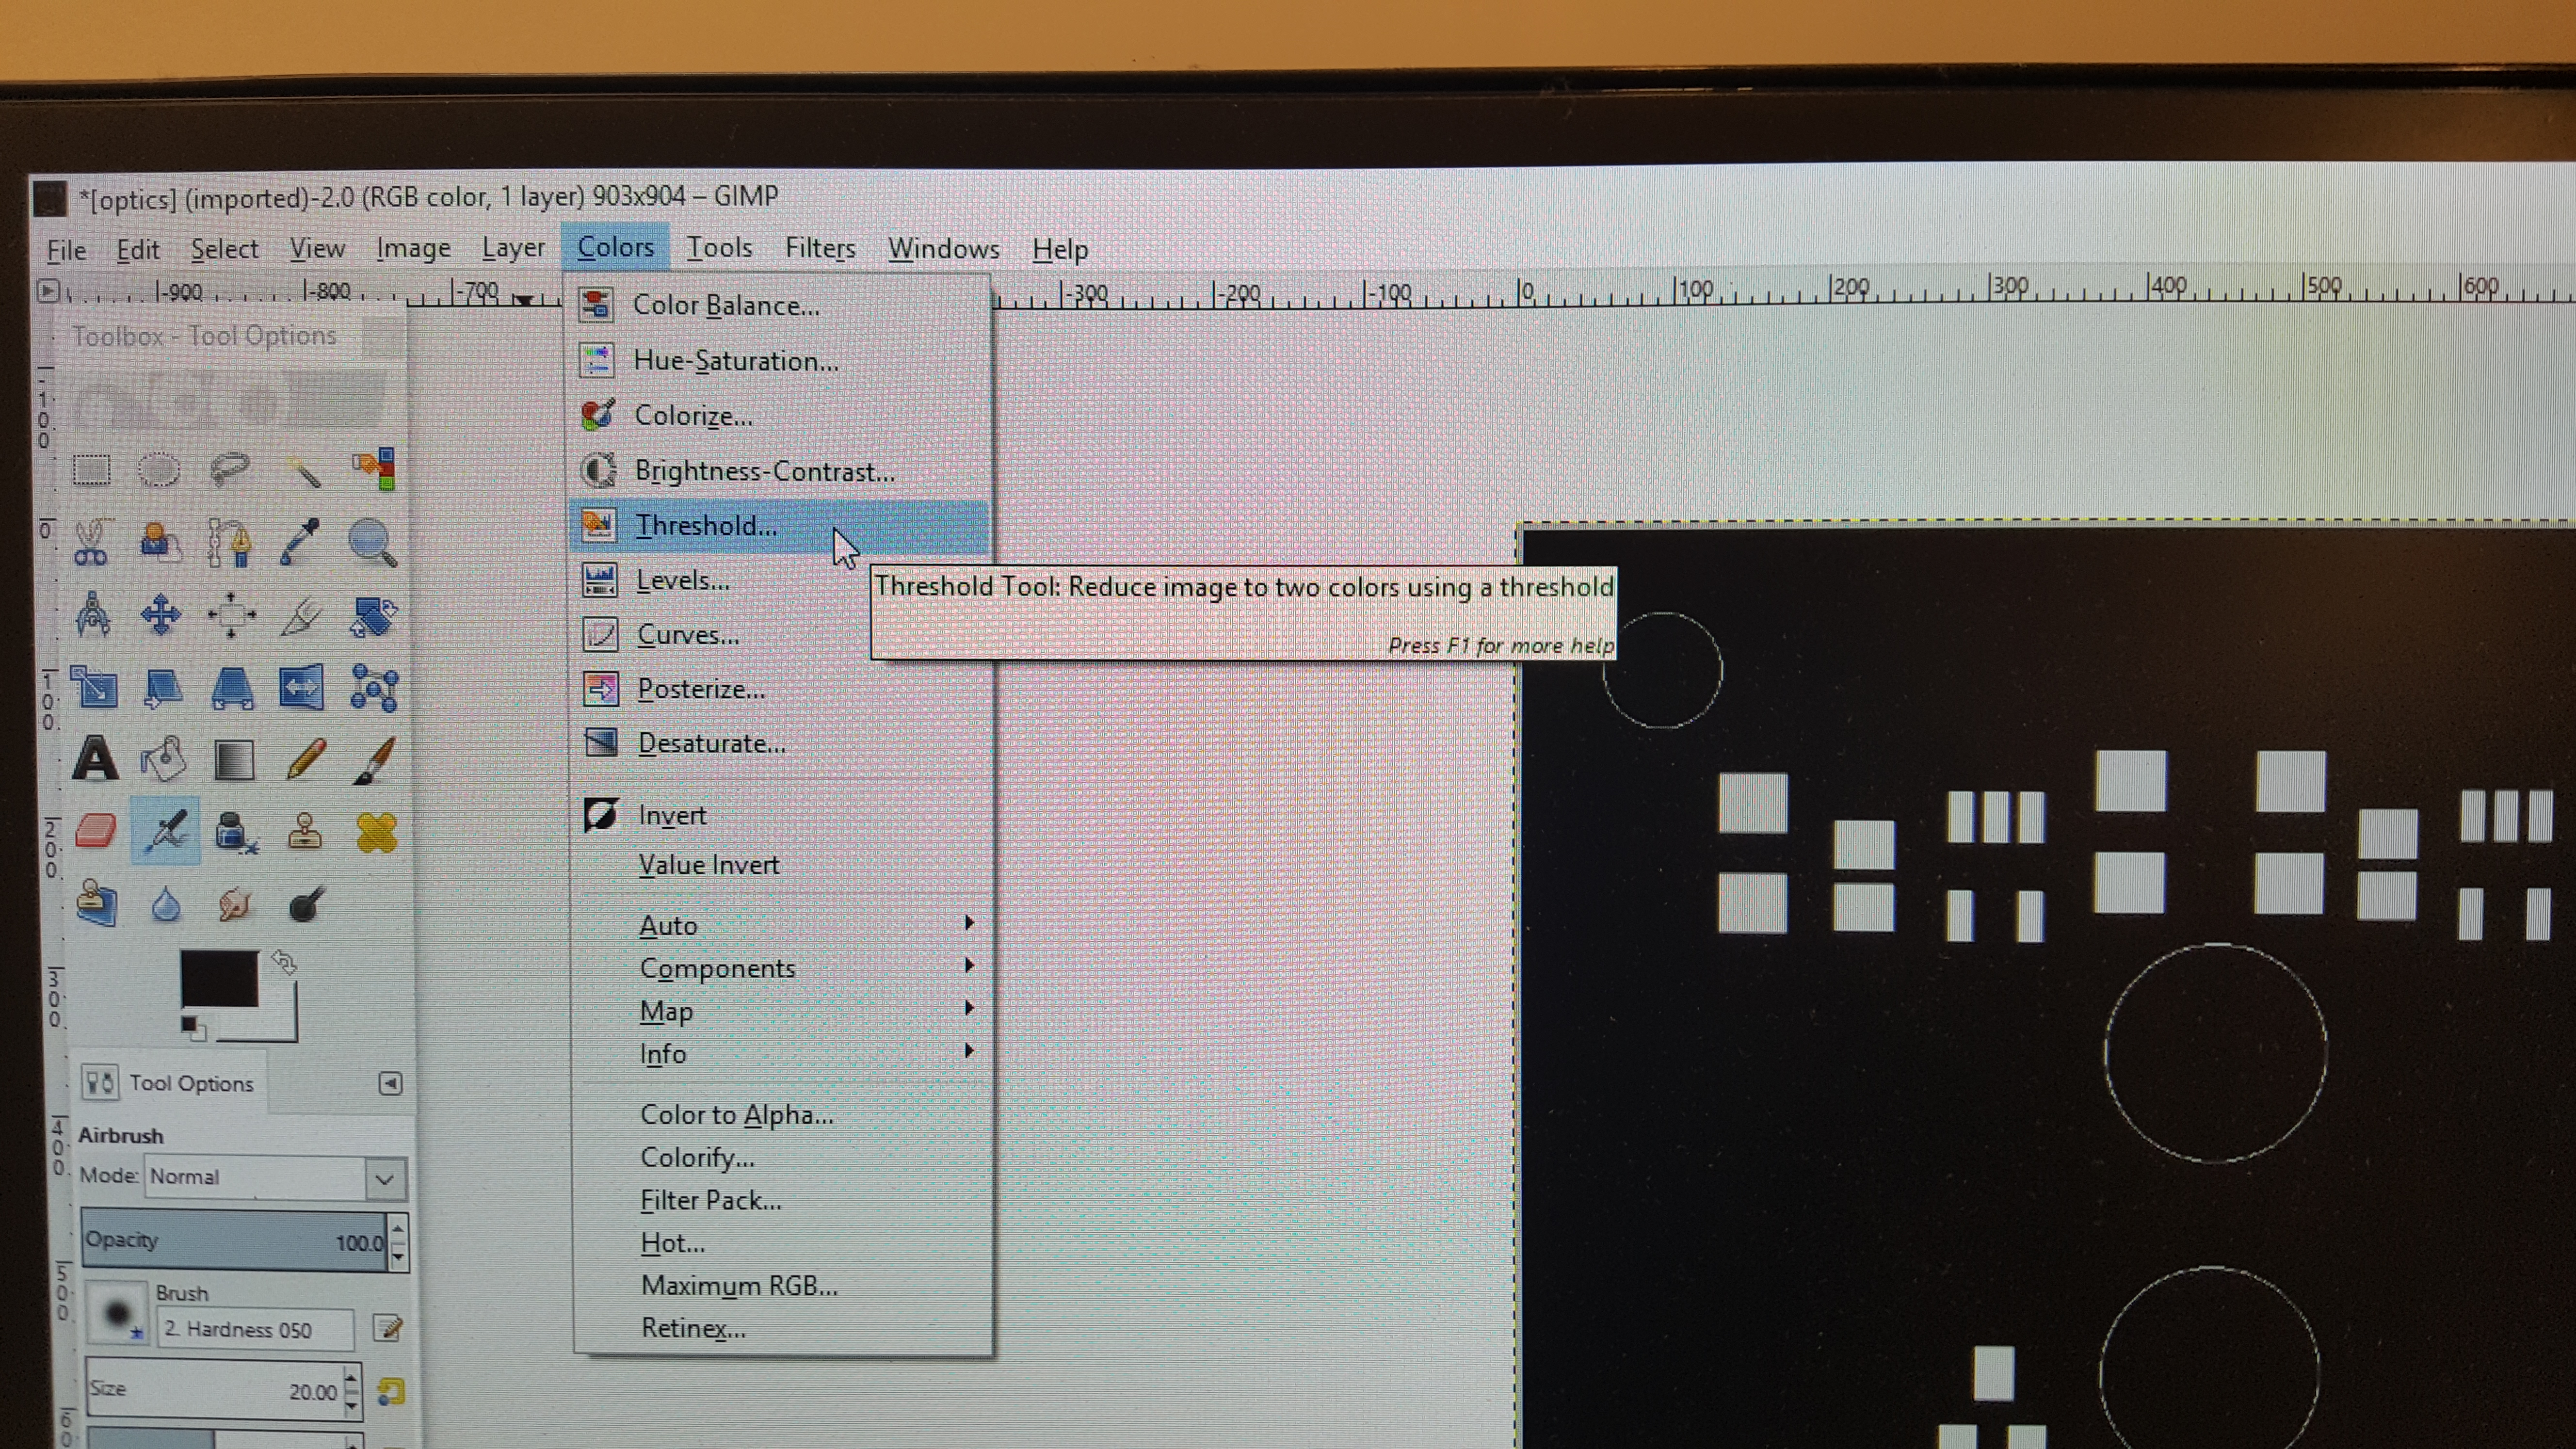Select the Paths tool
The height and width of the screenshot is (1449, 2576).
(x=231, y=542)
